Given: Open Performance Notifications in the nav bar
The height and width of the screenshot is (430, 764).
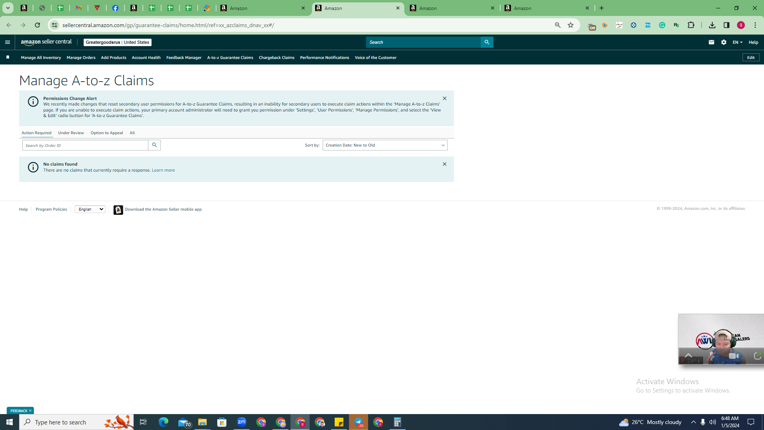Looking at the screenshot, I should pyautogui.click(x=324, y=58).
